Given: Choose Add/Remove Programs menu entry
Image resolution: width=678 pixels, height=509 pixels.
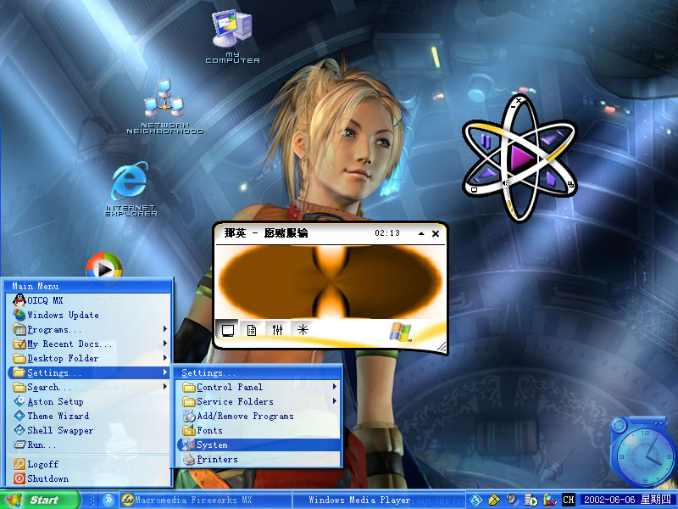Looking at the screenshot, I should [245, 417].
